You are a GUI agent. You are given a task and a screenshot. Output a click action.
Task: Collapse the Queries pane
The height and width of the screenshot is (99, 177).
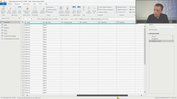(x=19, y=18)
